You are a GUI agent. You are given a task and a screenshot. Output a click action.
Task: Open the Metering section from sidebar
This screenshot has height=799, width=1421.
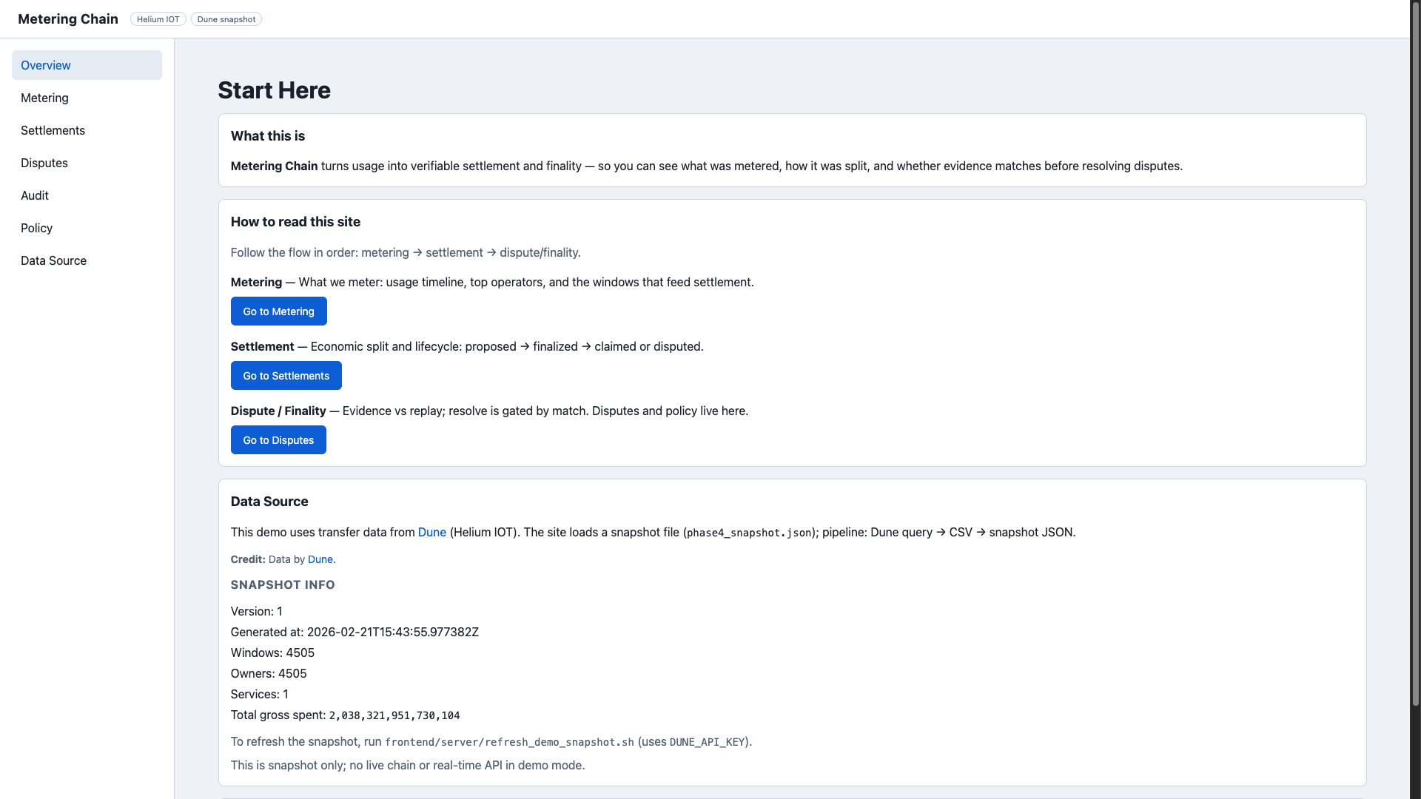[x=44, y=98]
